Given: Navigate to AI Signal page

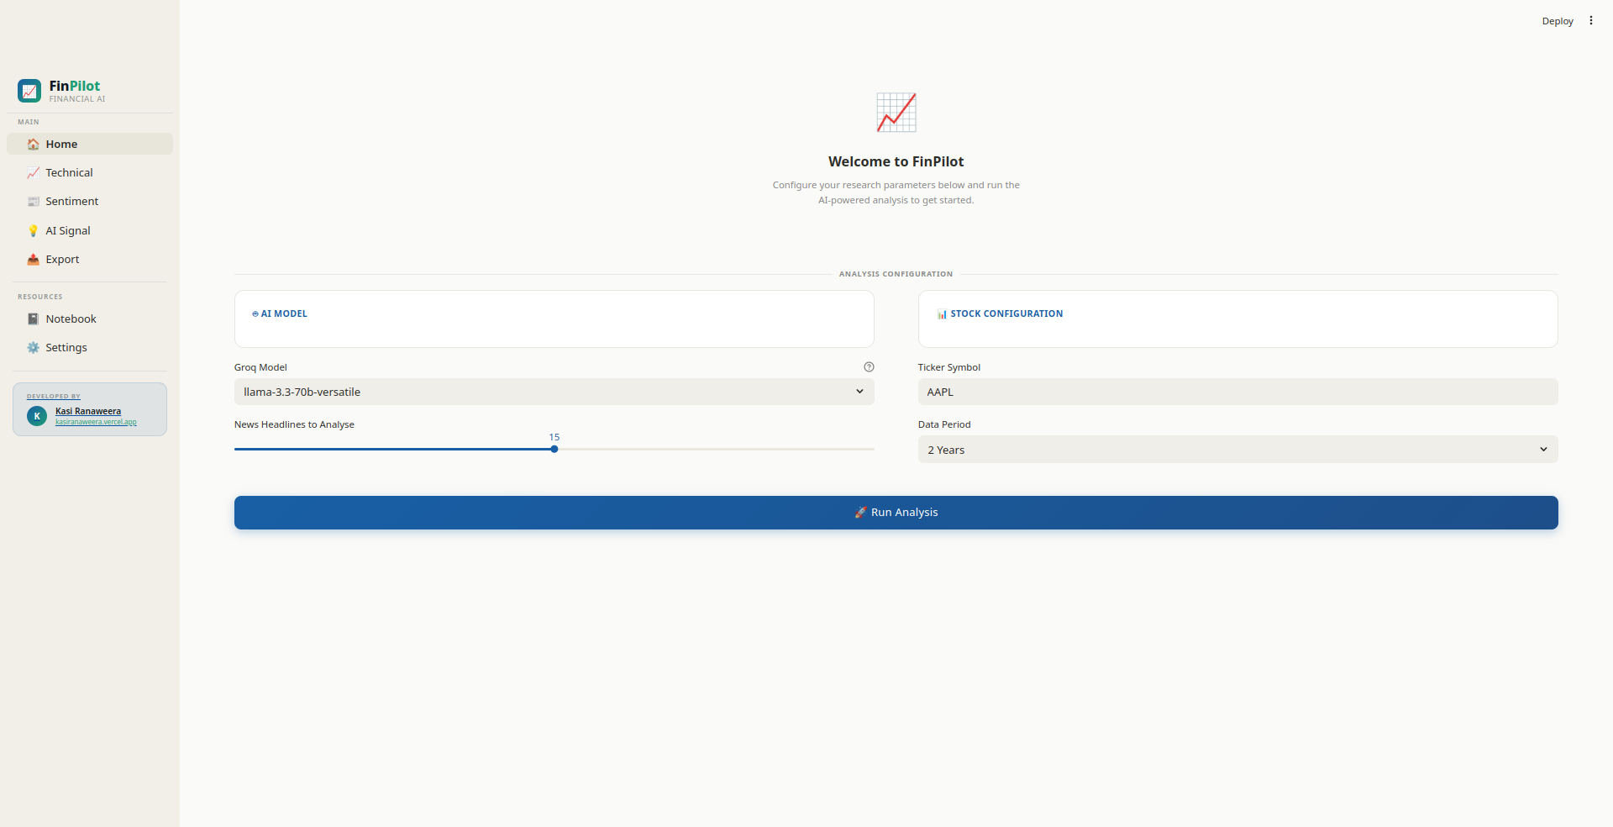Looking at the screenshot, I should pos(90,231).
